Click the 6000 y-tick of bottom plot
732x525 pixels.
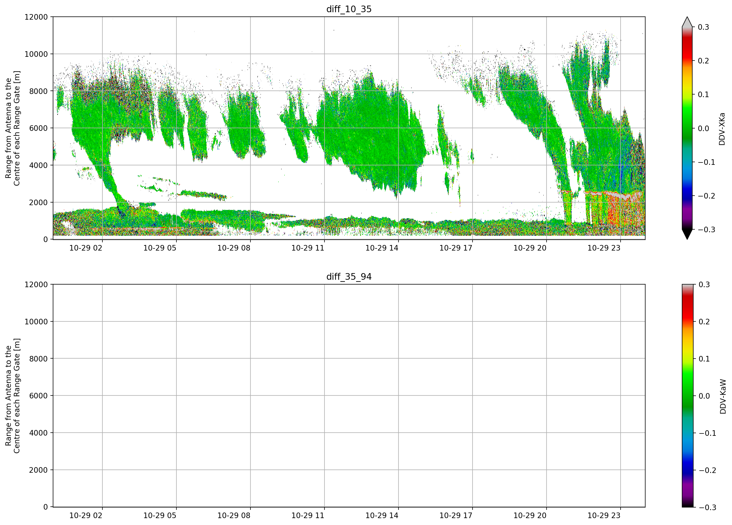pyautogui.click(x=38, y=395)
